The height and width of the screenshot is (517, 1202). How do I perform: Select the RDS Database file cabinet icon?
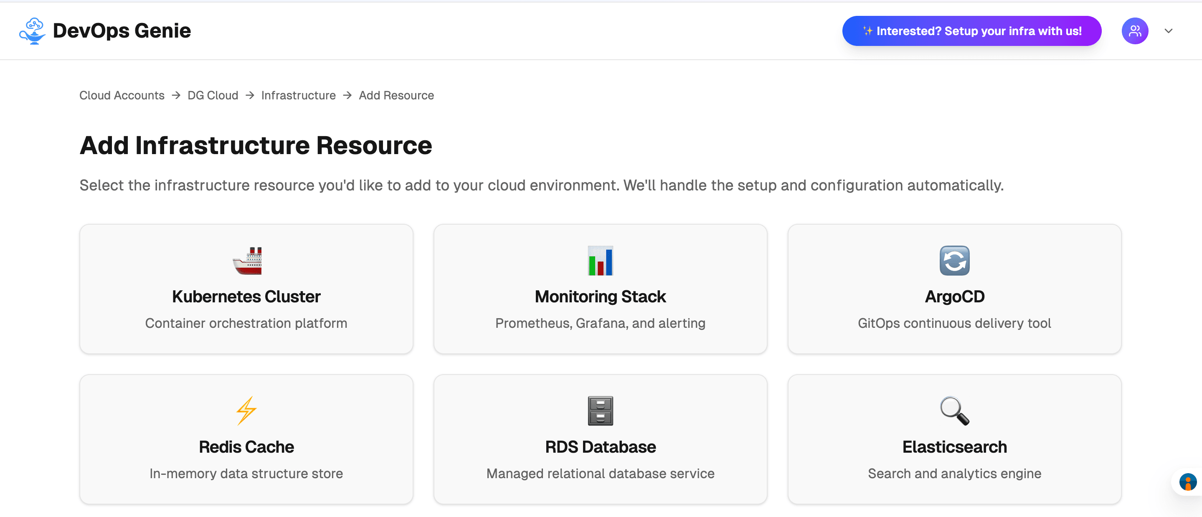coord(600,411)
